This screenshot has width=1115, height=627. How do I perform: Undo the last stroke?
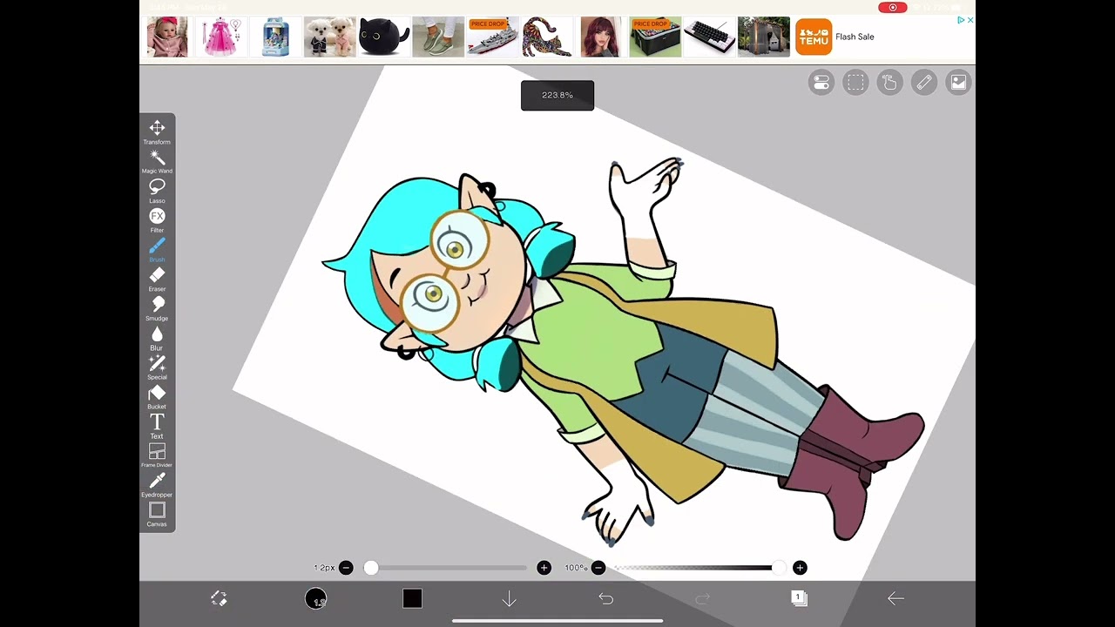pyautogui.click(x=606, y=598)
